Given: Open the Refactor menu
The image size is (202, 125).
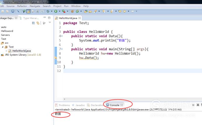Looking at the screenshot, I should (x=22, y=6).
